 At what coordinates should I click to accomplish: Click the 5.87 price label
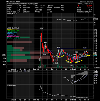pos(53,64)
